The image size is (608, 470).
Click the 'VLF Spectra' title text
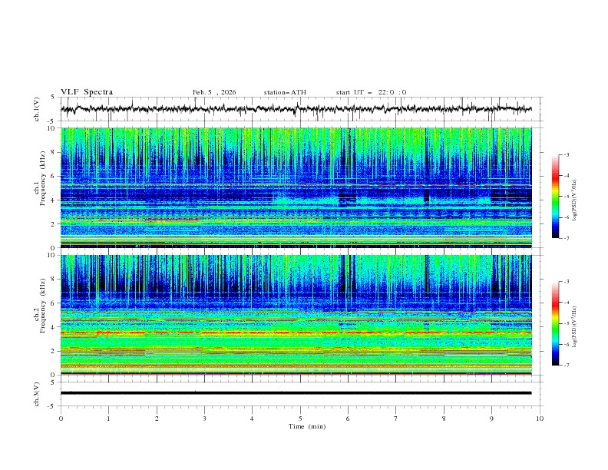tap(87, 92)
